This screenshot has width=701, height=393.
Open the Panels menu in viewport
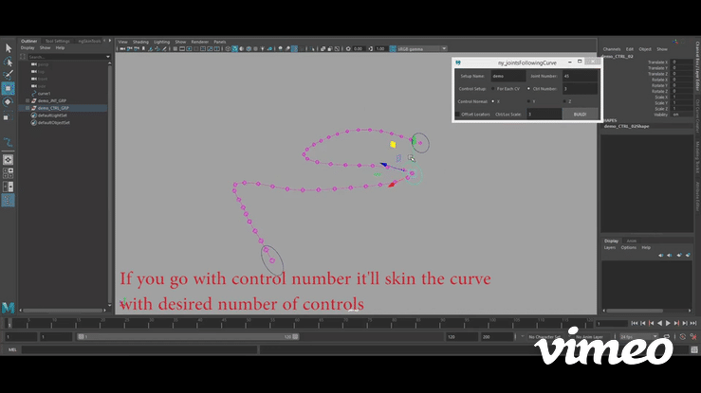[219, 42]
